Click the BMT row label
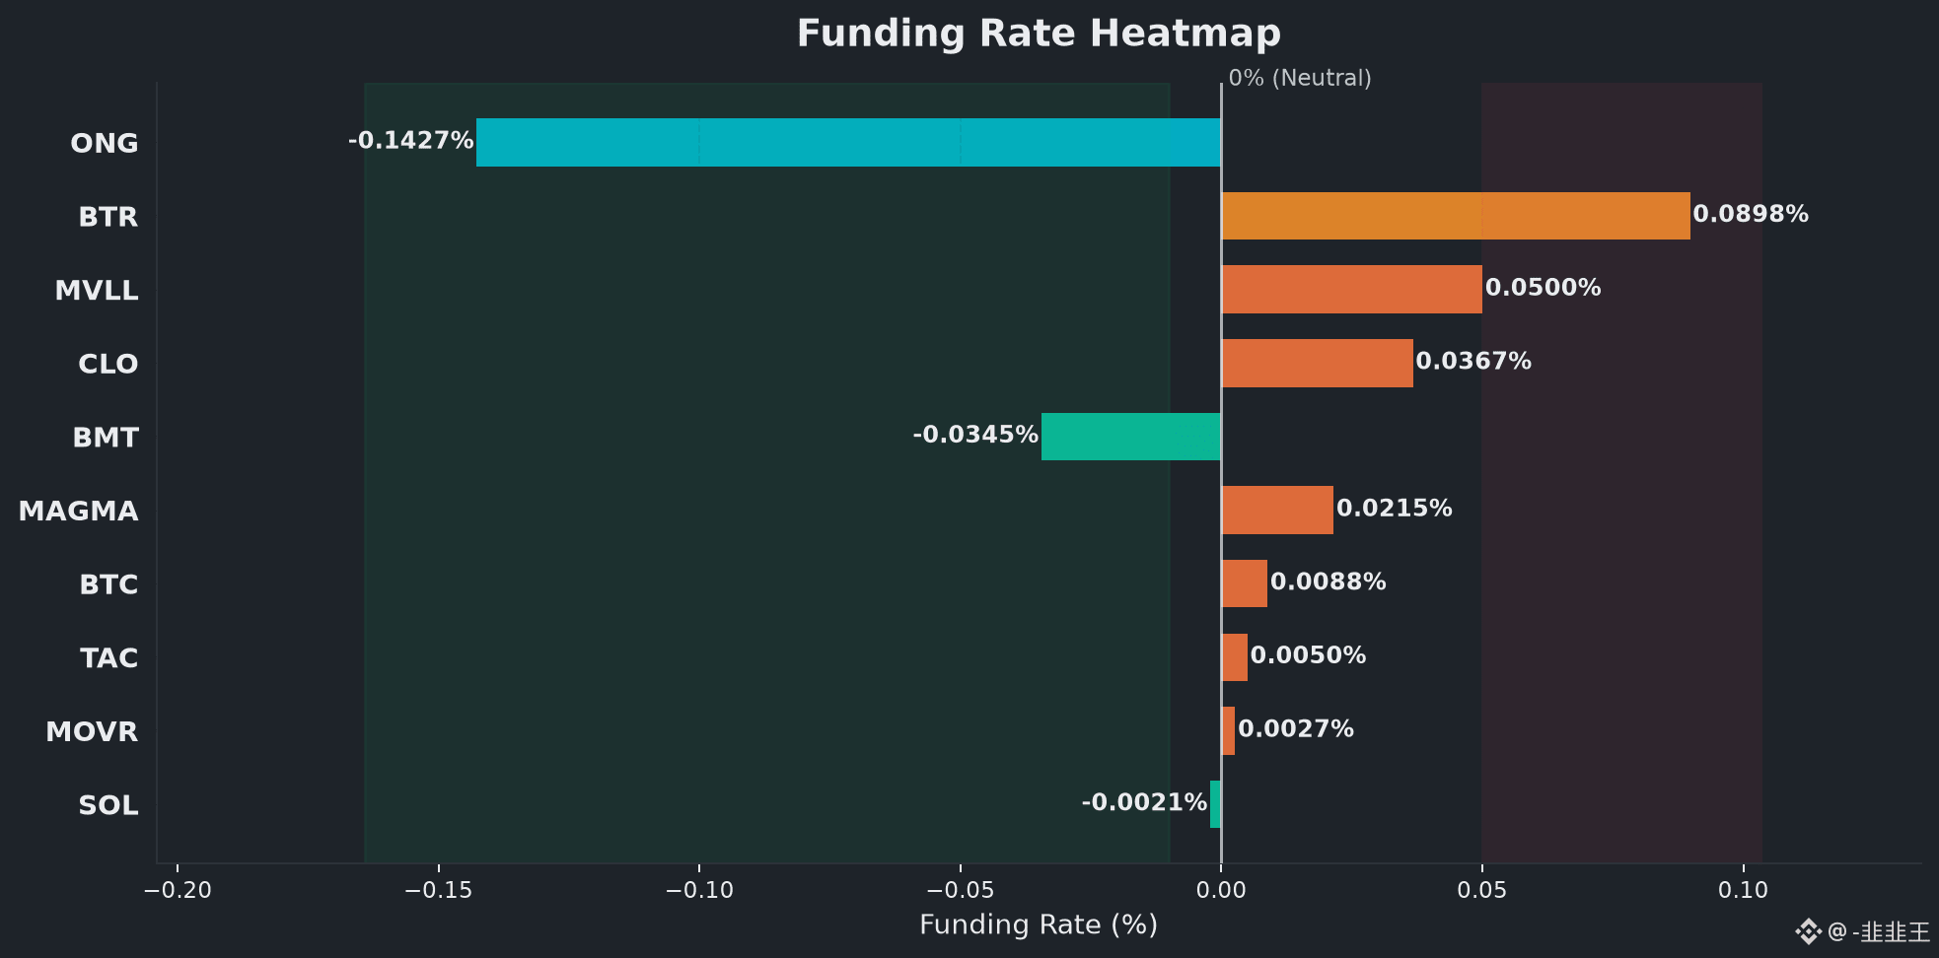 106,438
